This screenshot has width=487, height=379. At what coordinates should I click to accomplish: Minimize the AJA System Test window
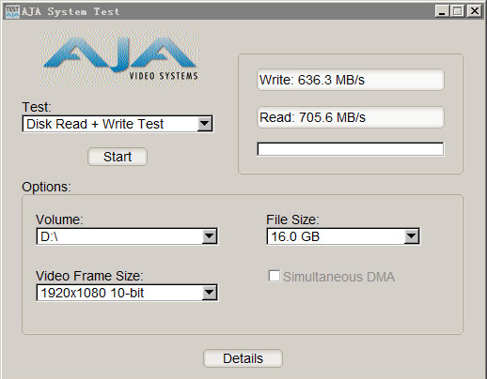pyautogui.click(x=442, y=11)
